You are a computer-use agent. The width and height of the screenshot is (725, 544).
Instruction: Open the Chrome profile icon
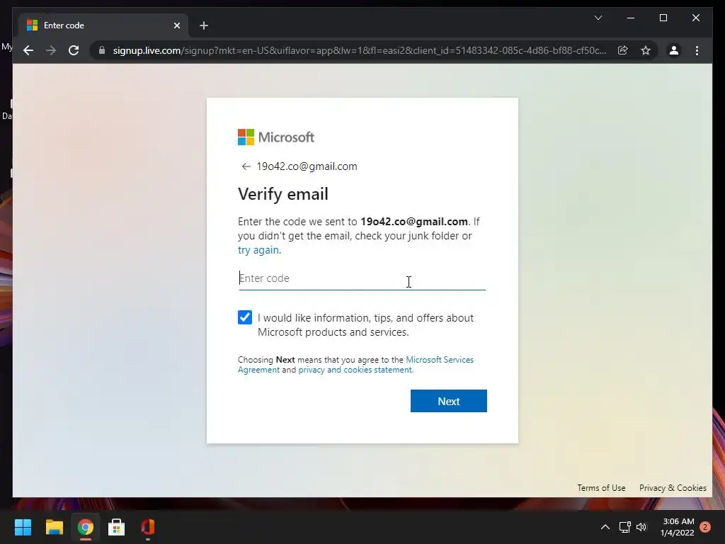[x=674, y=50]
